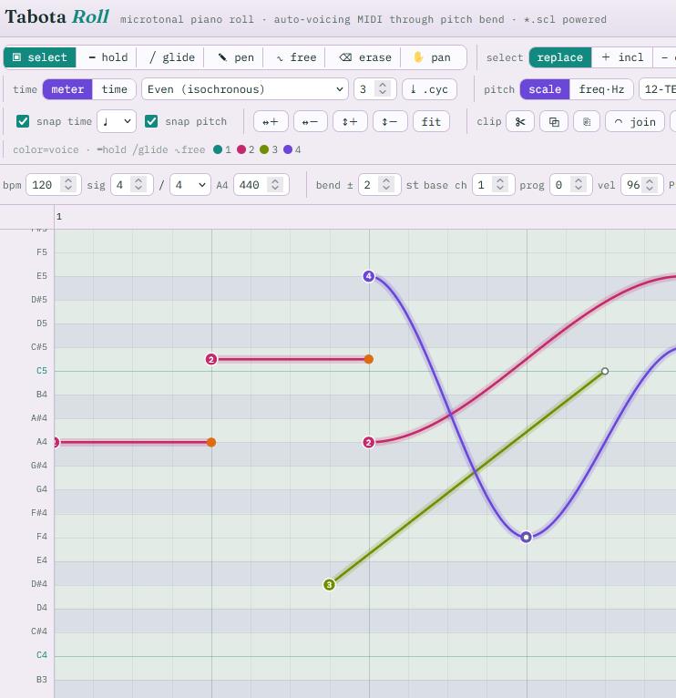Screen dimensions: 676x698
Task: Click the scissors cut clip icon
Action: point(520,121)
